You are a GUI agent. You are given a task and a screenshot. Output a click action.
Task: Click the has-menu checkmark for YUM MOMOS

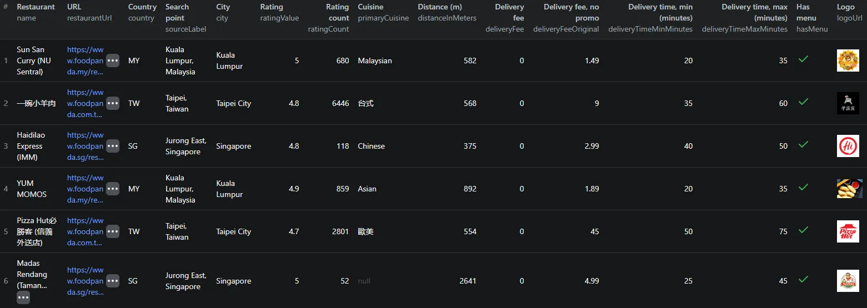[x=803, y=187]
